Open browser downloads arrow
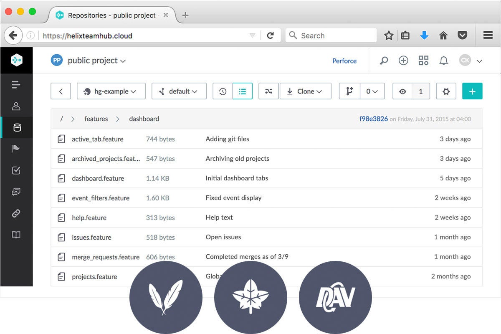501x334 pixels. (424, 35)
